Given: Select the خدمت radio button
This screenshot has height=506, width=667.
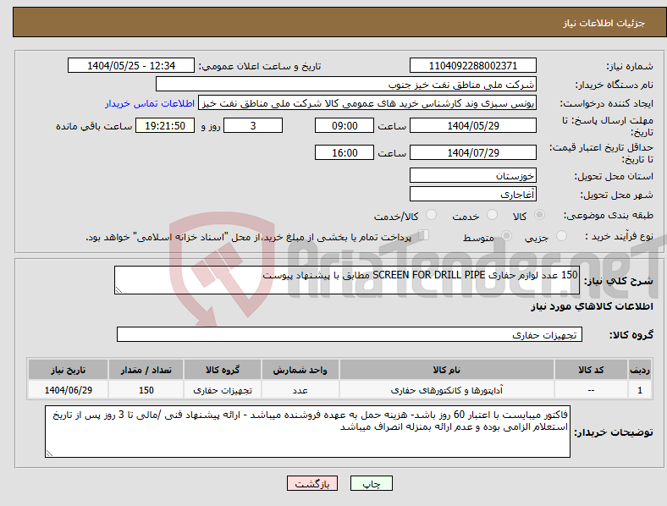Looking at the screenshot, I should (x=492, y=215).
